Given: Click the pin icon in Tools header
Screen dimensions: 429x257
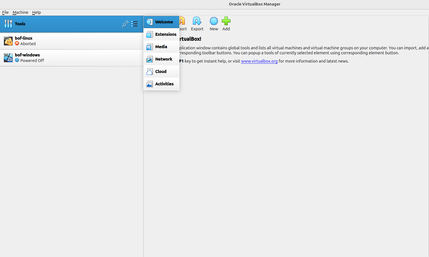Looking at the screenshot, I should tap(125, 24).
